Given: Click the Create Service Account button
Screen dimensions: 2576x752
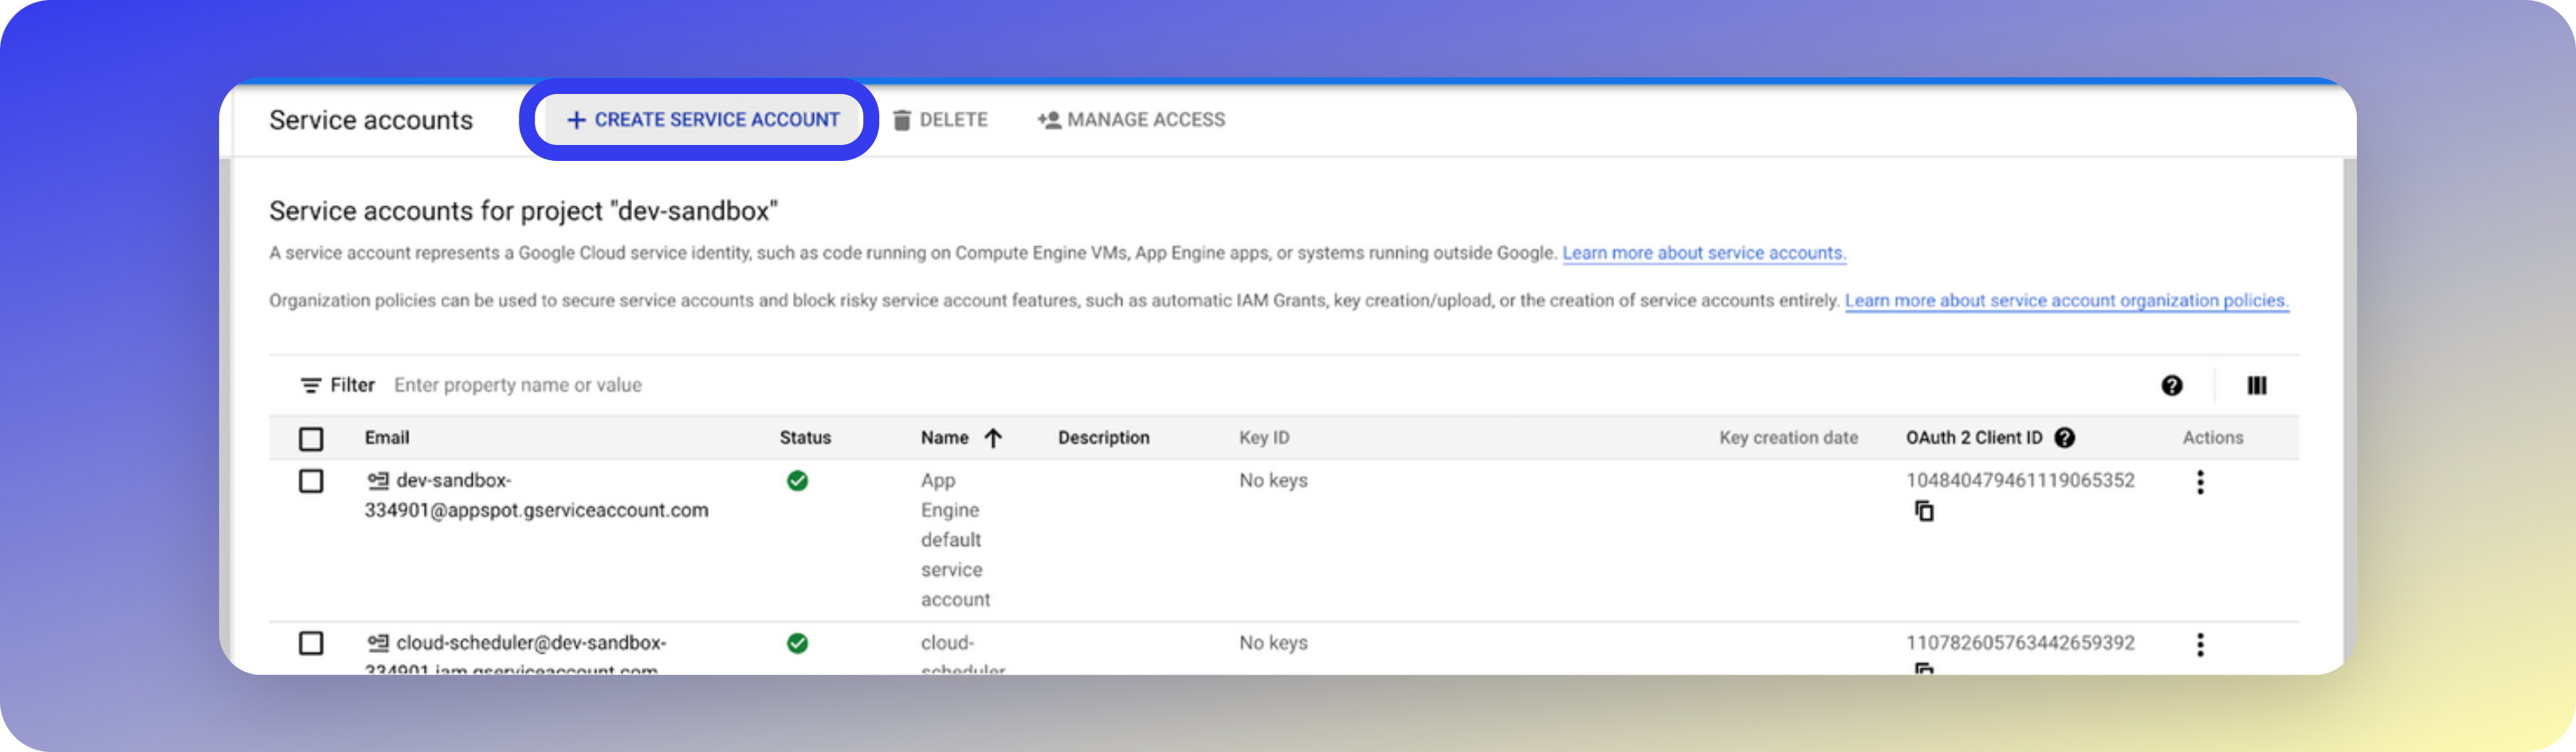Looking at the screenshot, I should 702,120.
